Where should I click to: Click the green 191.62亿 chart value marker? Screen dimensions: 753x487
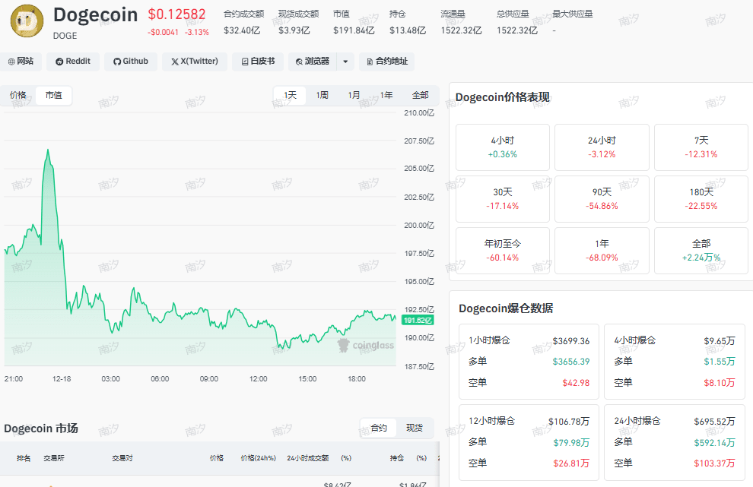(418, 320)
